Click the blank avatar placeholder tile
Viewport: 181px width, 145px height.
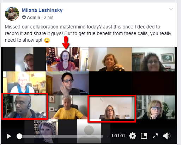(89, 131)
